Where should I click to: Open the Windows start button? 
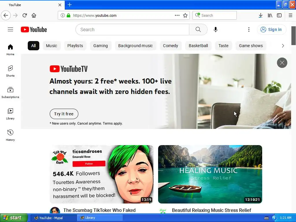click(14, 218)
